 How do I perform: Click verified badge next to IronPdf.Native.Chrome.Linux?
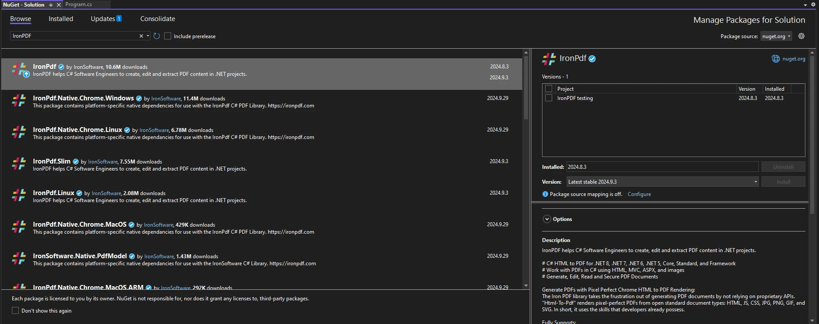127,130
